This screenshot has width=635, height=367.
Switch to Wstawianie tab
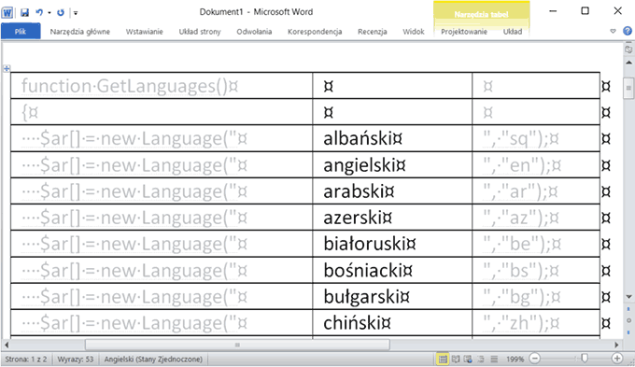tap(144, 32)
